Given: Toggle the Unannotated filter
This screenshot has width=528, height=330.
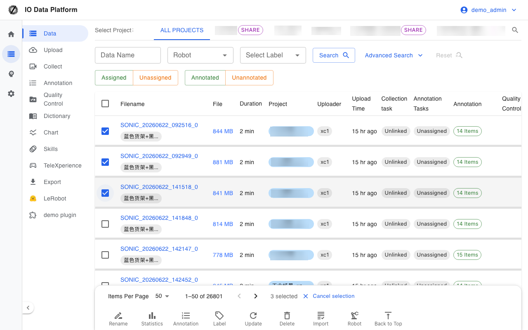Looking at the screenshot, I should [x=249, y=78].
